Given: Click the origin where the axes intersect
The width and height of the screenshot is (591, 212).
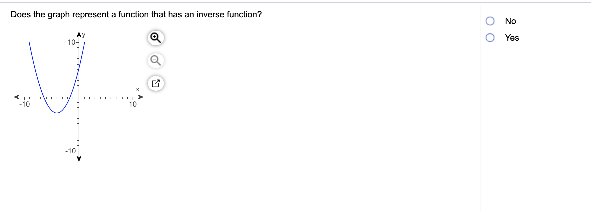Looking at the screenshot, I should coord(79,97).
